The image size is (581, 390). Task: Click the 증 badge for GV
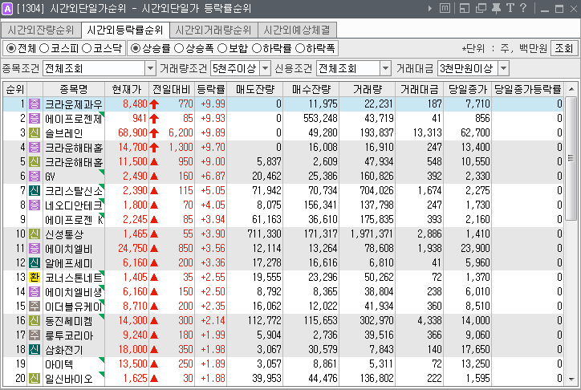[x=35, y=177]
